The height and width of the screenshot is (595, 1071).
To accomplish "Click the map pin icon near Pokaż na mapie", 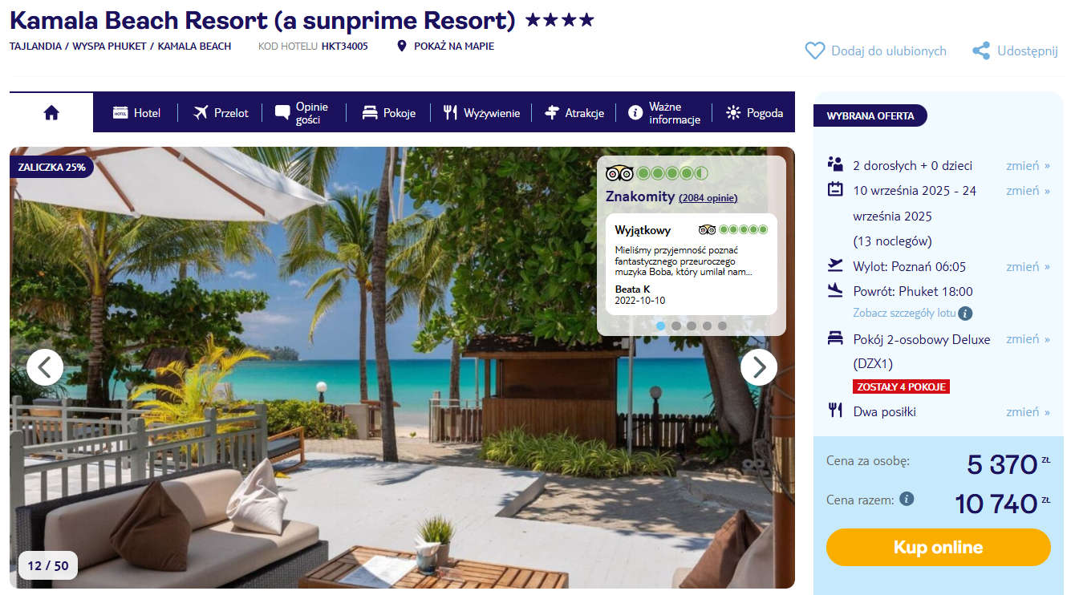I will (x=402, y=46).
